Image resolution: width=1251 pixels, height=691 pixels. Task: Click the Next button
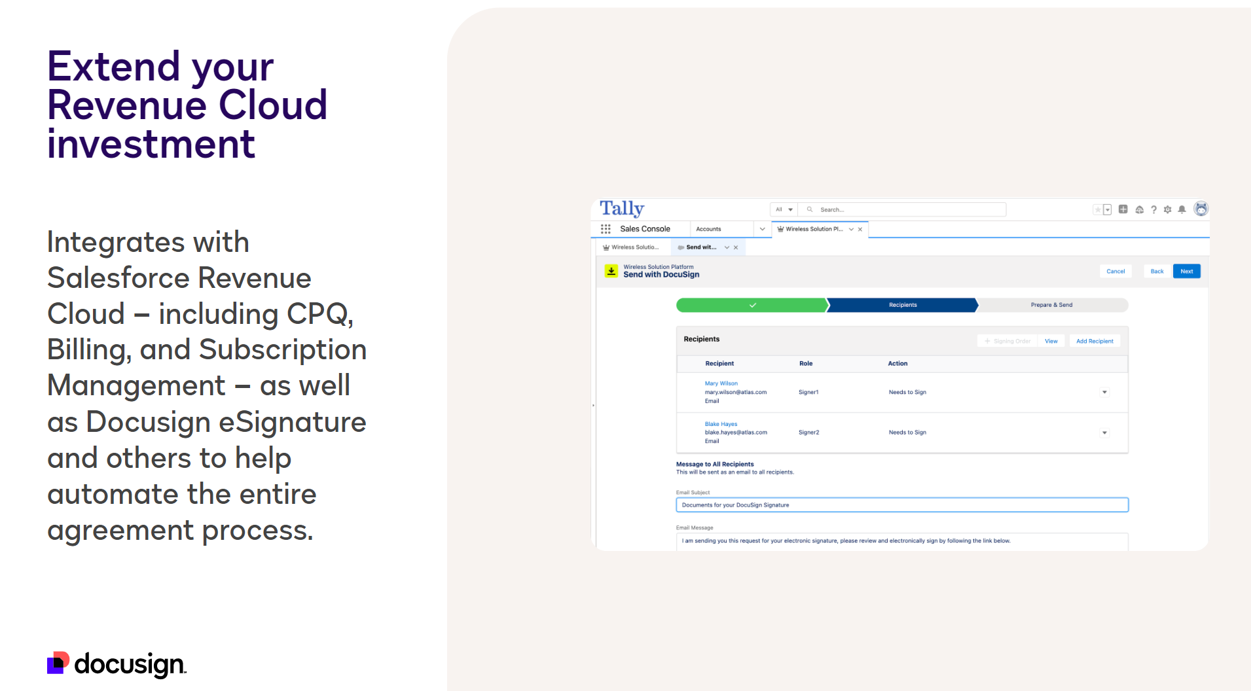pos(1186,272)
